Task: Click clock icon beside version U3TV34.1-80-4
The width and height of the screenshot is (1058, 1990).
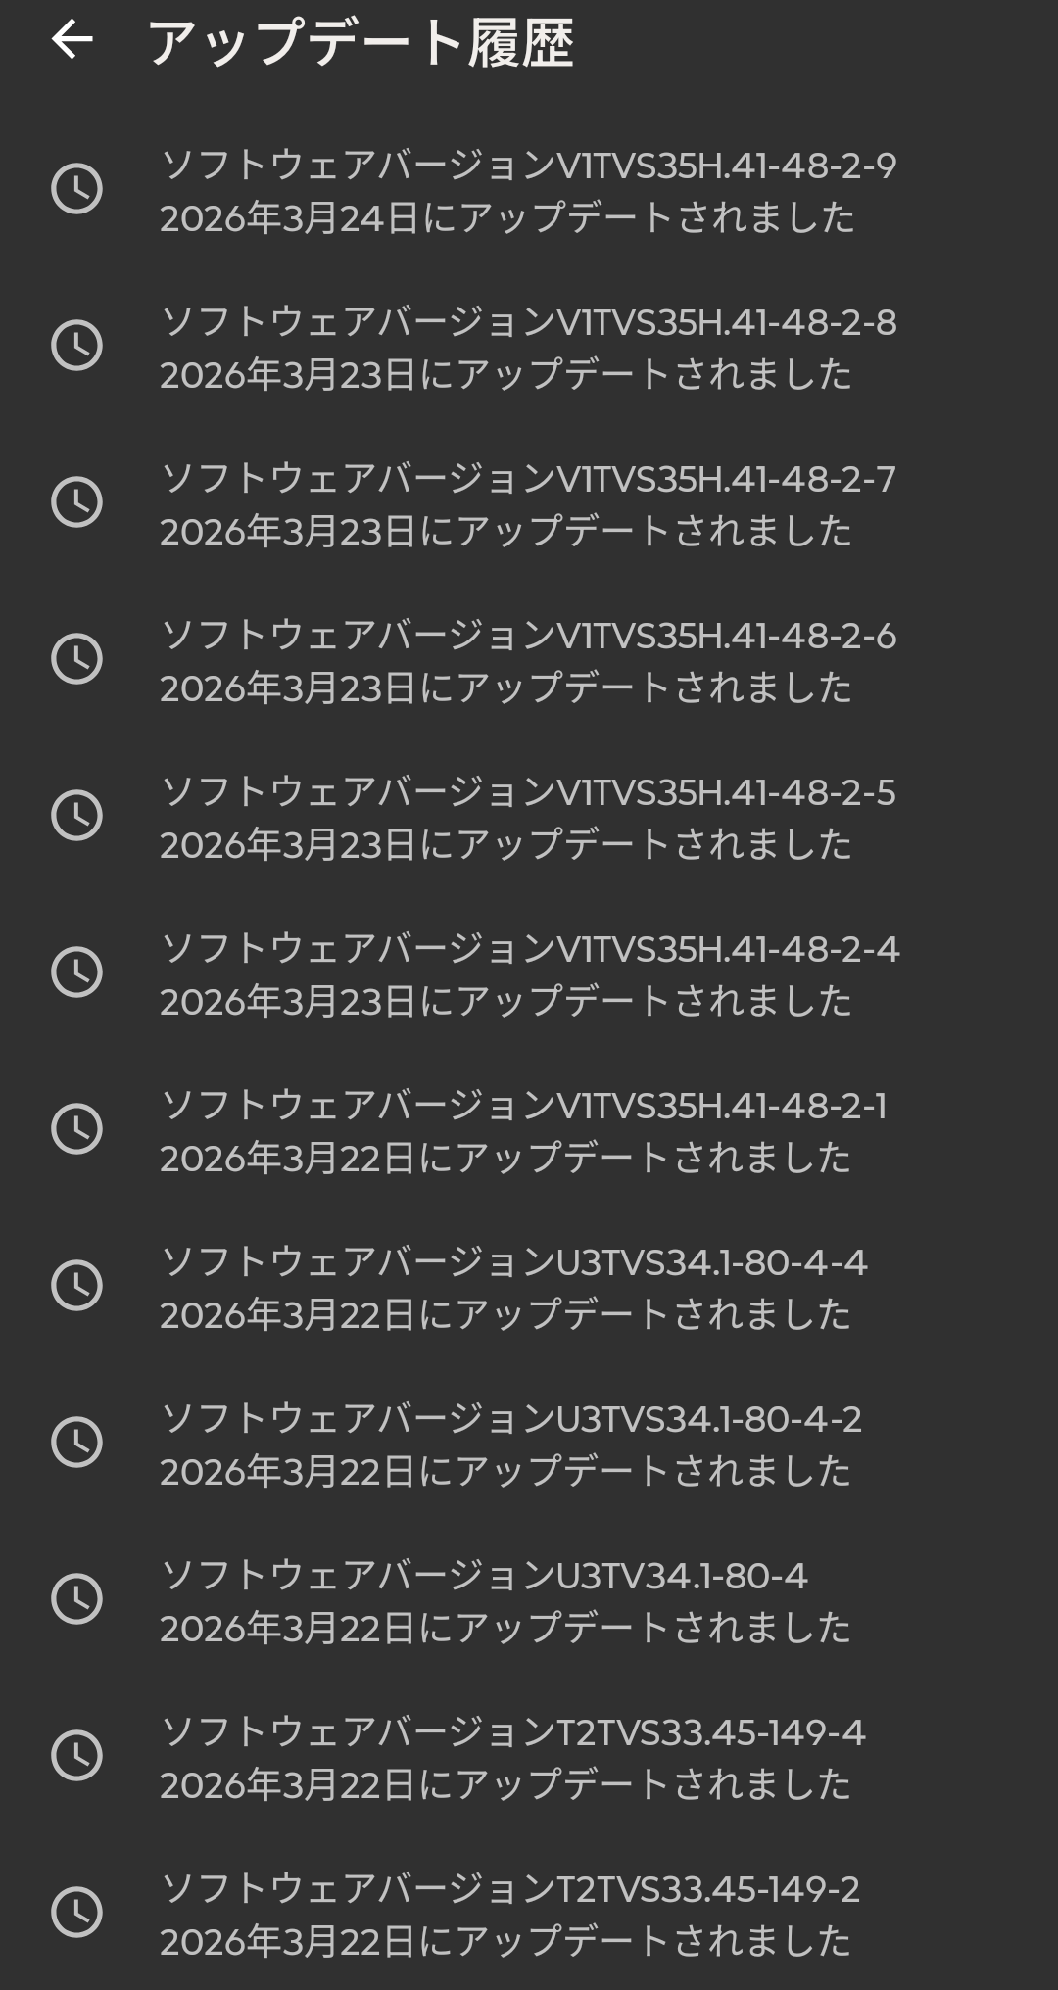Action: point(76,1599)
